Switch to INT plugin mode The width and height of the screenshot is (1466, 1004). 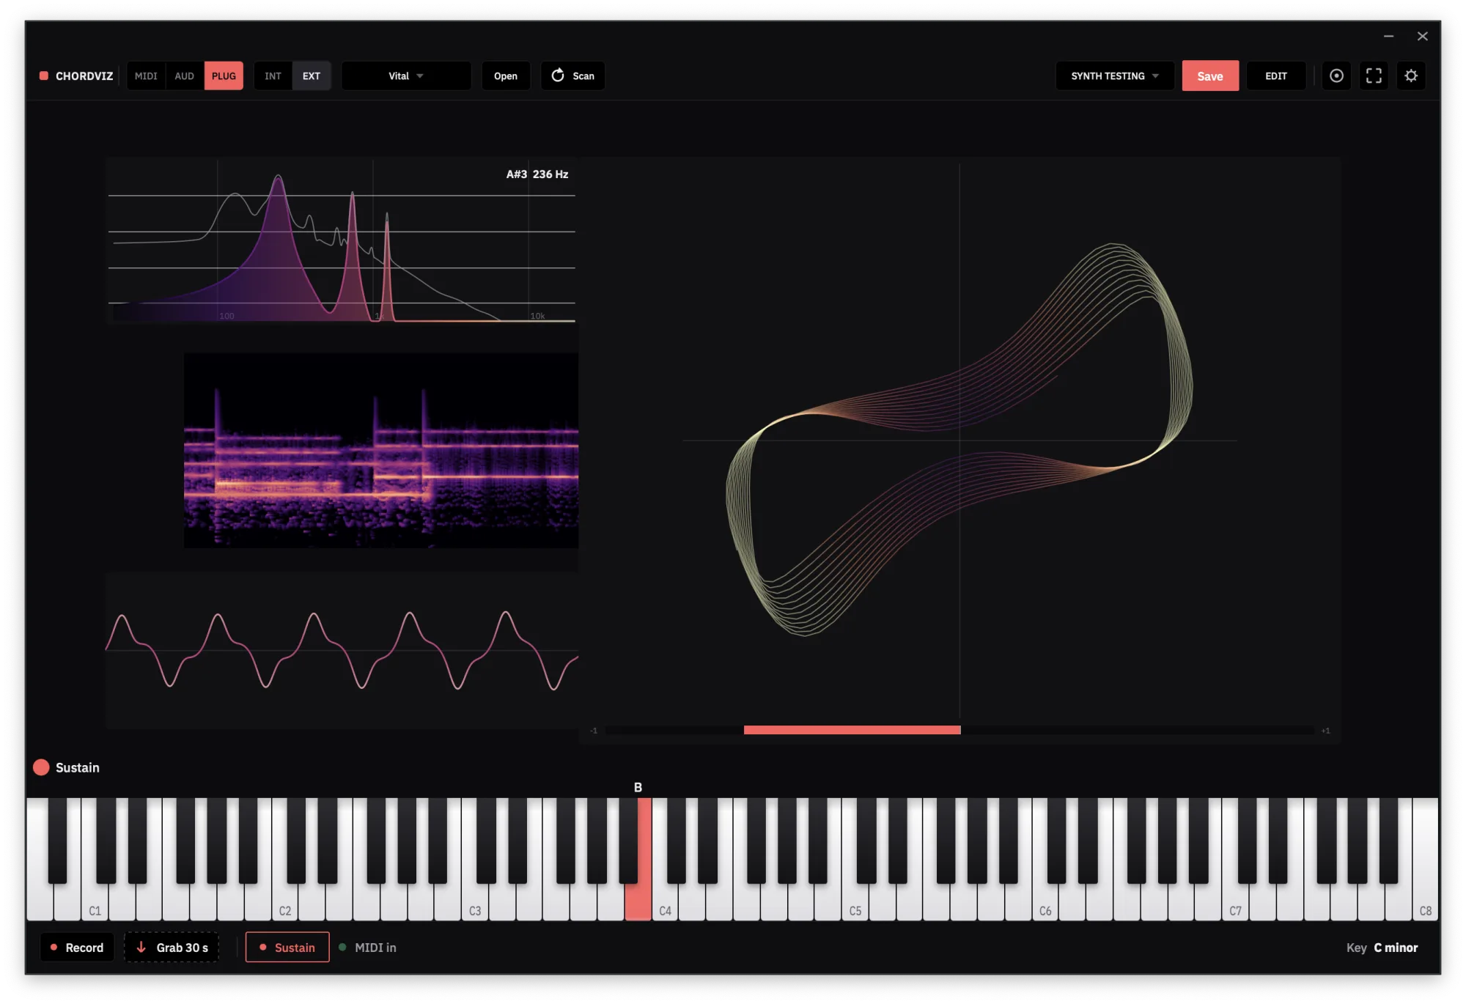pos(273,75)
